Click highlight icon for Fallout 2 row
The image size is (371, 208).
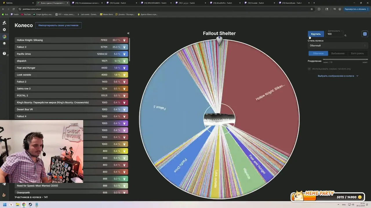124,82
